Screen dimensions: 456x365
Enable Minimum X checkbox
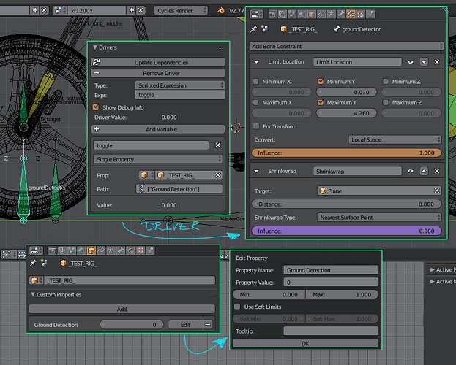[x=256, y=82]
